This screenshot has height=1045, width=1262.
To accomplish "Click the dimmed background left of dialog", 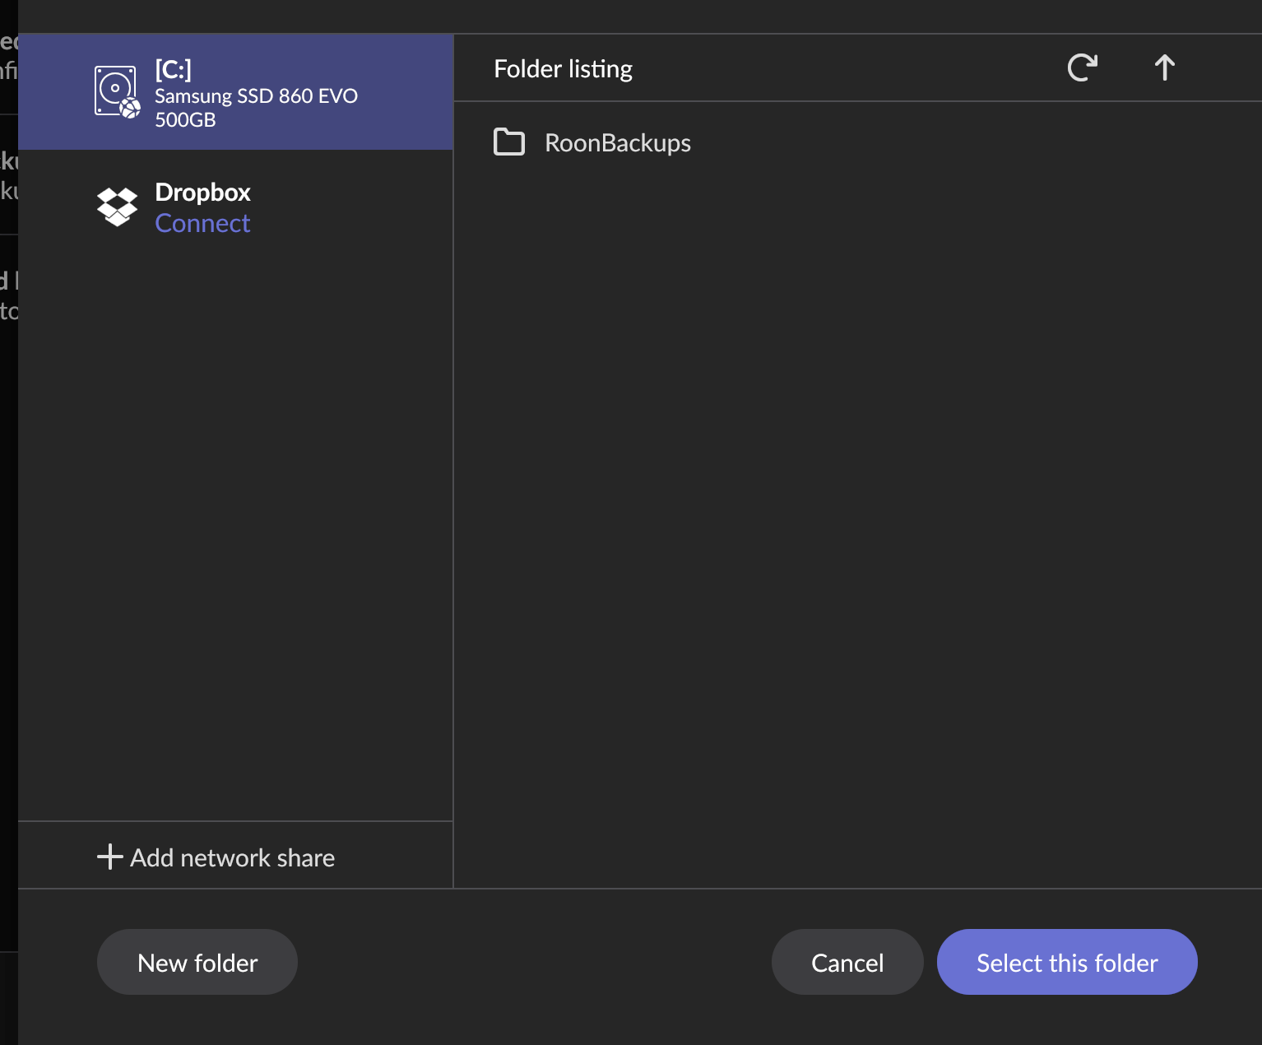I will (8, 576).
